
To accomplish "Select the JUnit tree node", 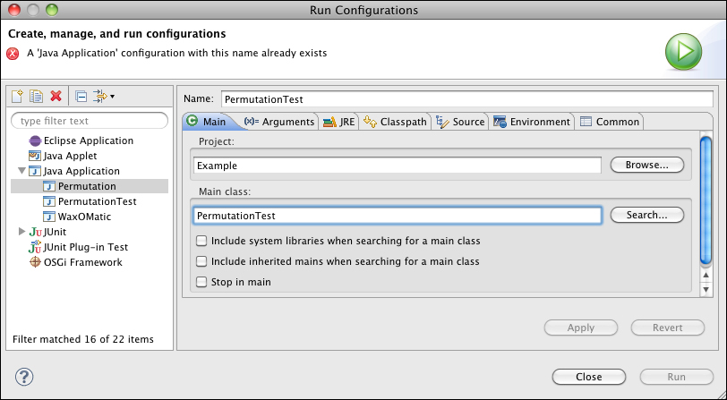I will point(47,232).
